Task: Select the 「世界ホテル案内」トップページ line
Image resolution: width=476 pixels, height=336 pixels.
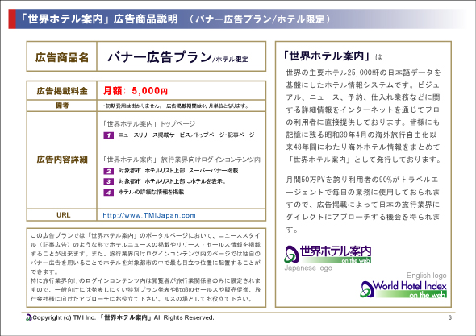Action: click(148, 124)
